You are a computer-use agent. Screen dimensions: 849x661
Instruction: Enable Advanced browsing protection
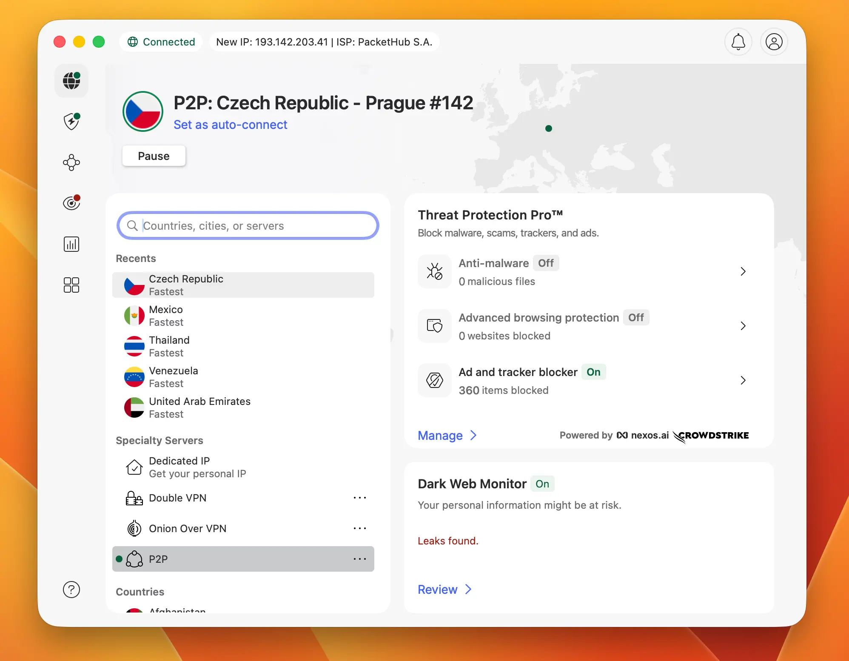point(636,317)
